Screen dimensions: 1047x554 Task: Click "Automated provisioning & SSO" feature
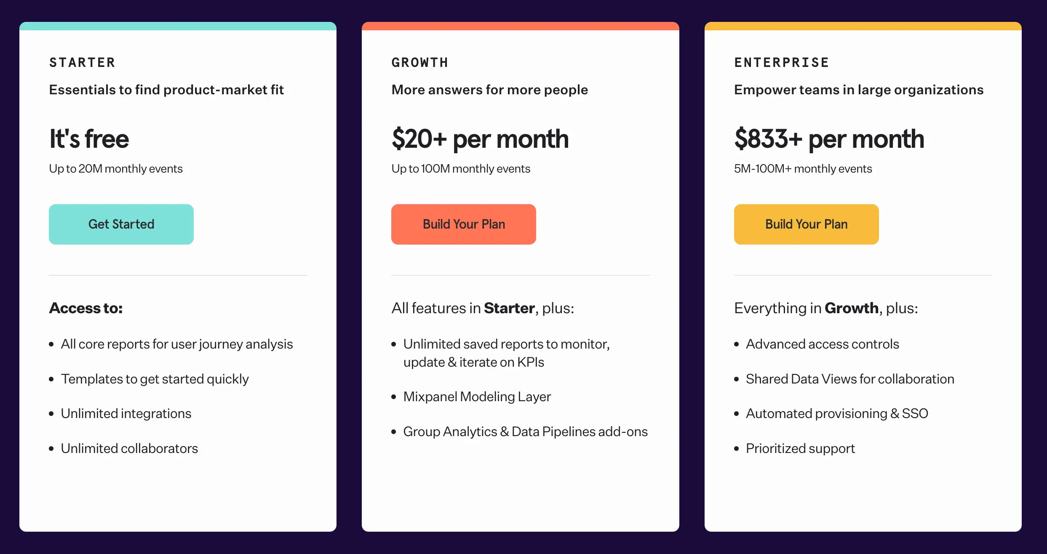(837, 414)
